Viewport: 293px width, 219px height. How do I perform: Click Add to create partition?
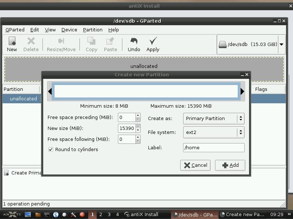pos(230,165)
